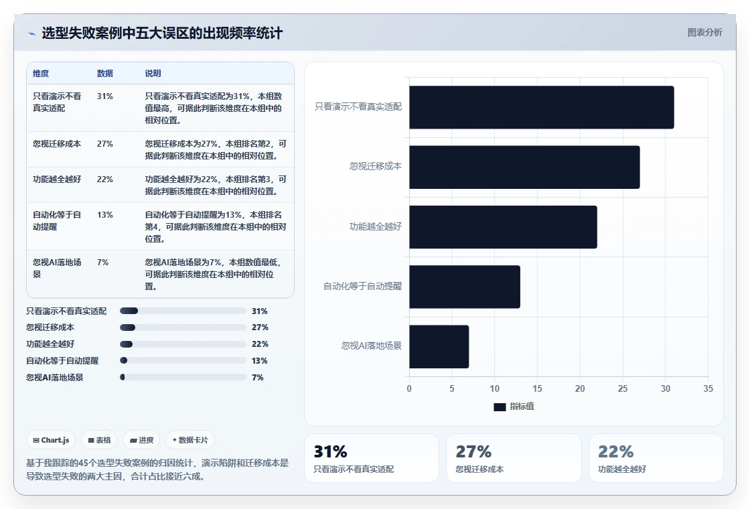The height and width of the screenshot is (509, 750).
Task: Click the 忽视AI落地场景 label beside the progress bars
Action: tap(55, 378)
